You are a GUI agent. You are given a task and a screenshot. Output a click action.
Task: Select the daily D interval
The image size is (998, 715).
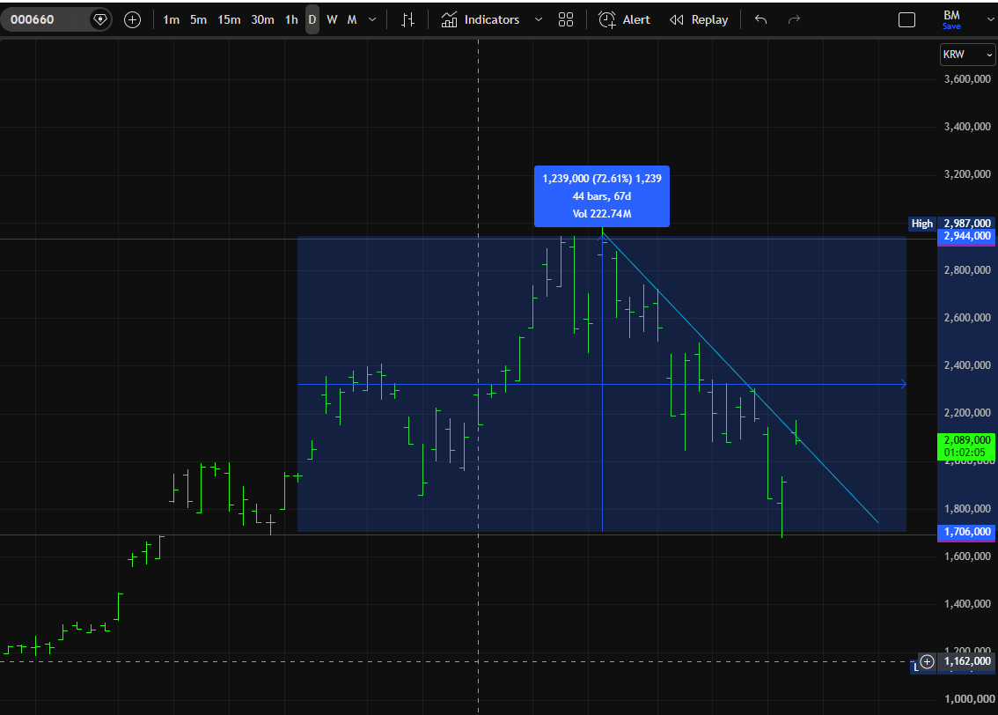[312, 19]
